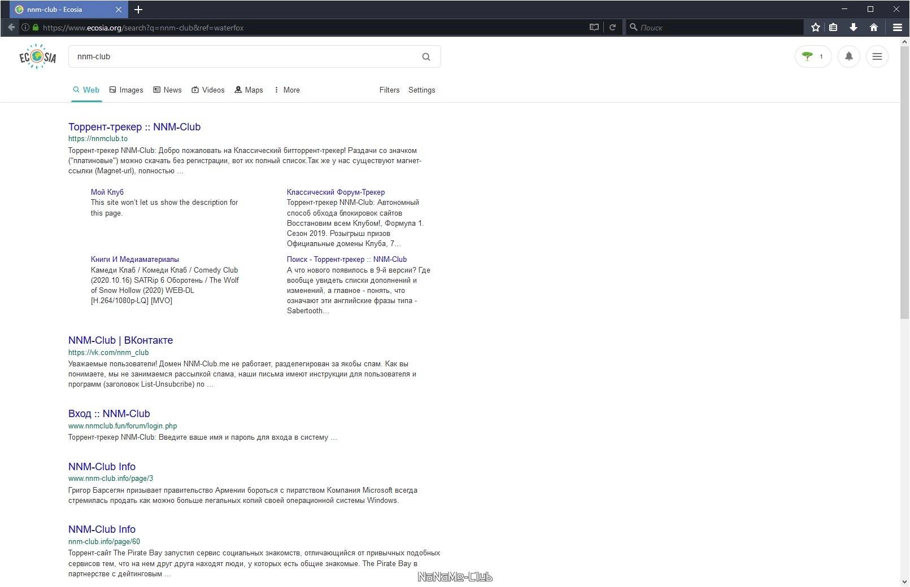Select the nnm-club - Ecosia browser tab
The width and height of the screenshot is (910, 587).
pyautogui.click(x=68, y=10)
